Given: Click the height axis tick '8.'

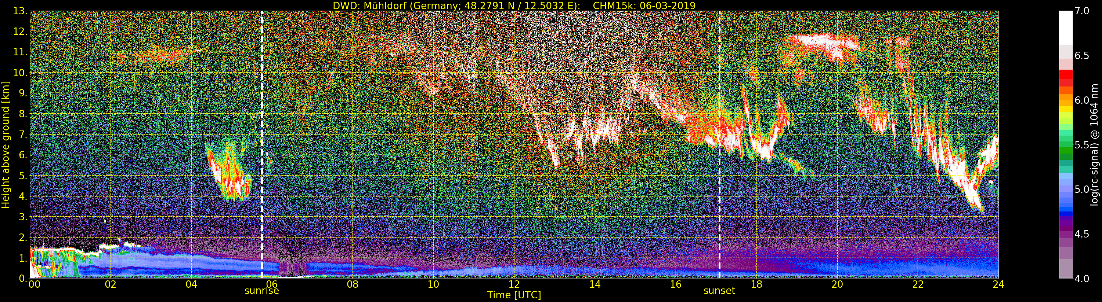Looking at the screenshot, I should click(23, 114).
